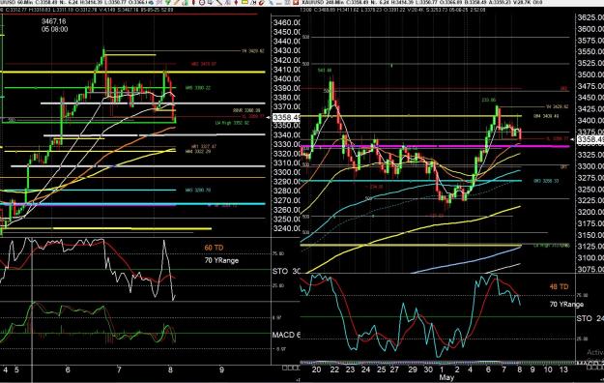Click 3358.49 current price tag, right chart
This screenshot has width=604, height=383.
pyautogui.click(x=590, y=139)
